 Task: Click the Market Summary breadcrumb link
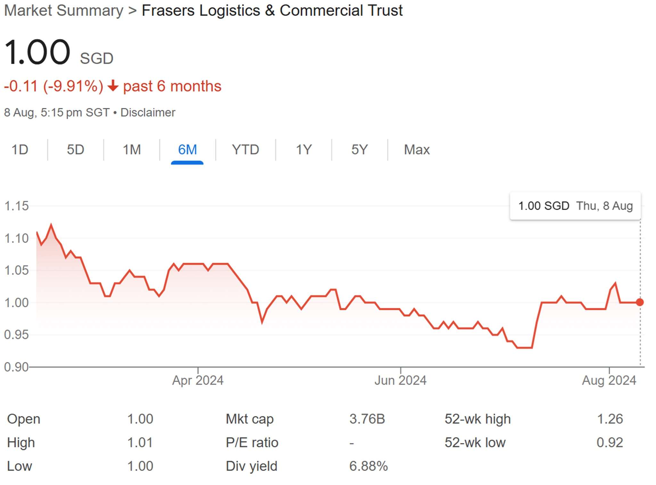[64, 11]
